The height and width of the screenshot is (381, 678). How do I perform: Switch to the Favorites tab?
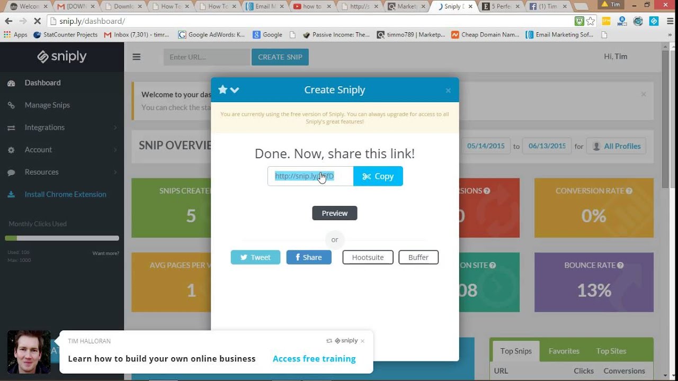coord(564,351)
